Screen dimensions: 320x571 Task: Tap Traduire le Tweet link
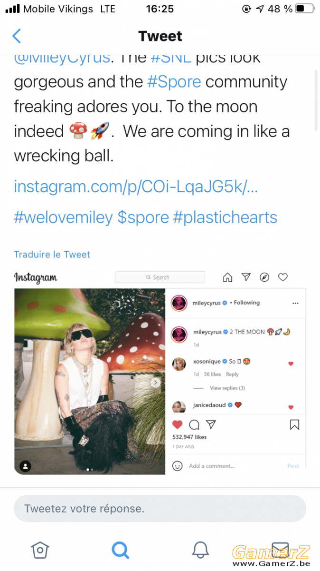pyautogui.click(x=52, y=255)
